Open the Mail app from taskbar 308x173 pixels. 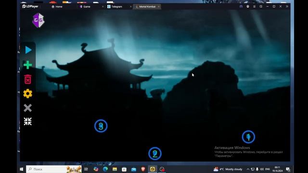tap(134, 169)
